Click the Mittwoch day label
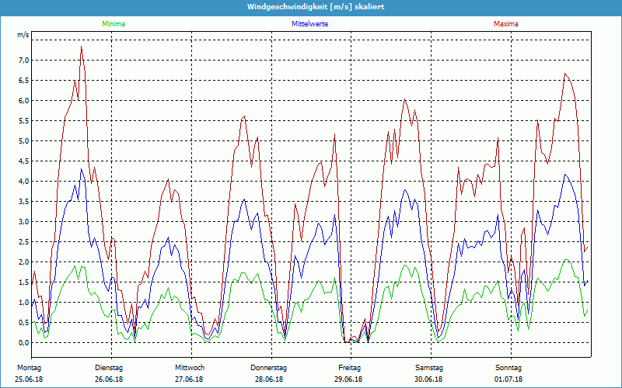 (190, 368)
